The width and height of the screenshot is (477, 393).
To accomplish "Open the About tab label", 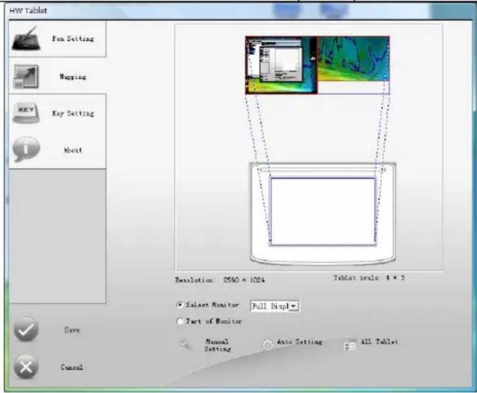I will click(x=72, y=150).
